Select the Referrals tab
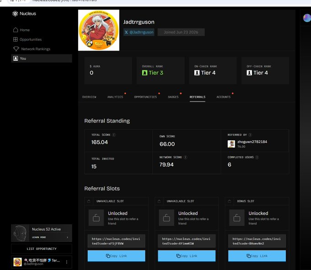Image resolution: width=311 pixels, height=270 pixels. (x=198, y=97)
